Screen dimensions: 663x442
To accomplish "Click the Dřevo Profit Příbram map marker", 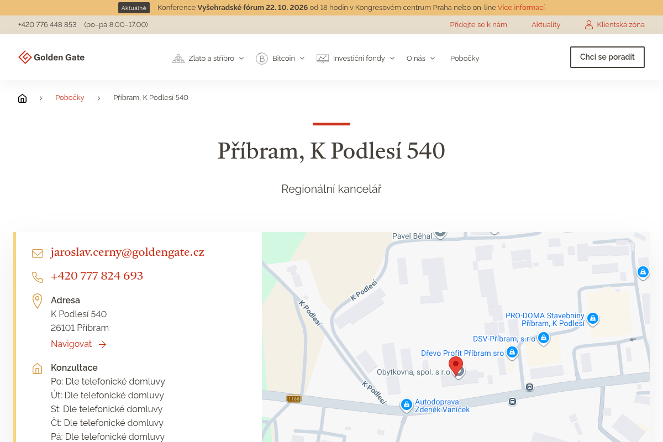I will 512,352.
